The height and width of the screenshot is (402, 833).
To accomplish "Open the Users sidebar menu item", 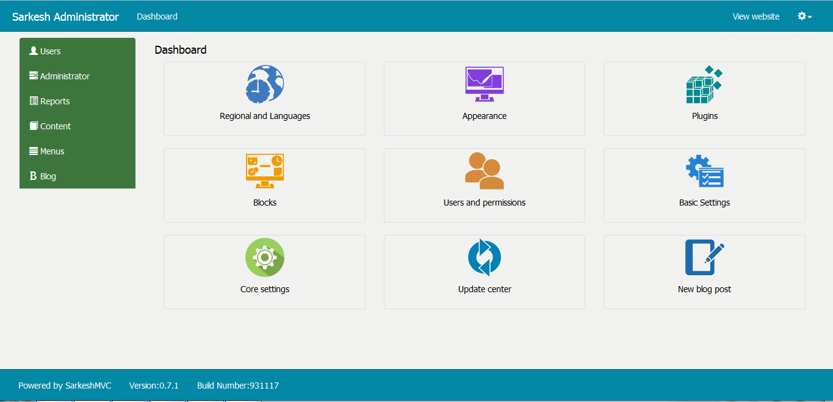I will click(x=78, y=51).
